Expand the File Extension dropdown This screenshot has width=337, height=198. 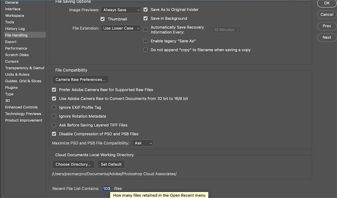(121, 28)
